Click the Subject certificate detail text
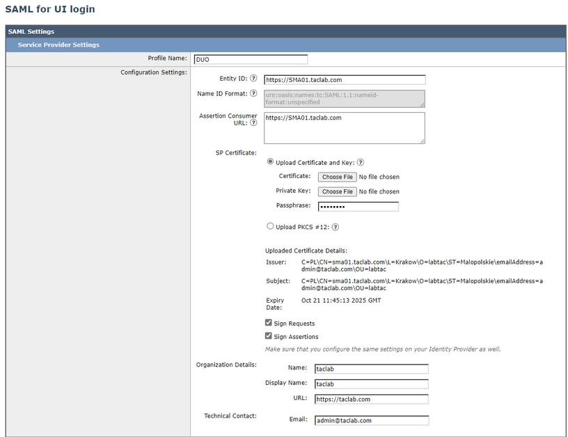The image size is (568, 437). point(422,284)
